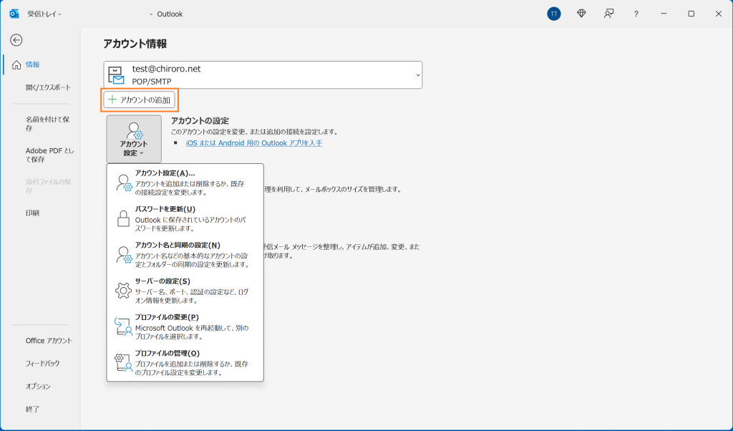Open Office アカウント page
Image resolution: width=733 pixels, height=431 pixels.
(49, 341)
